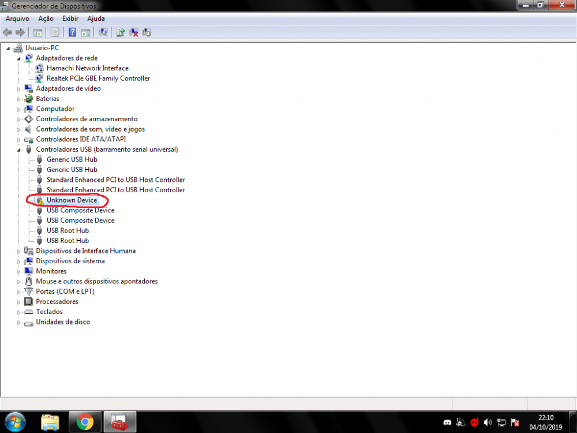Click Show/Hide action pane toolbar icon
The width and height of the screenshot is (577, 433).
tap(85, 32)
